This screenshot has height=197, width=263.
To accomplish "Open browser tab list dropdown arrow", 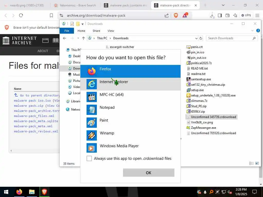I will pos(223,5).
